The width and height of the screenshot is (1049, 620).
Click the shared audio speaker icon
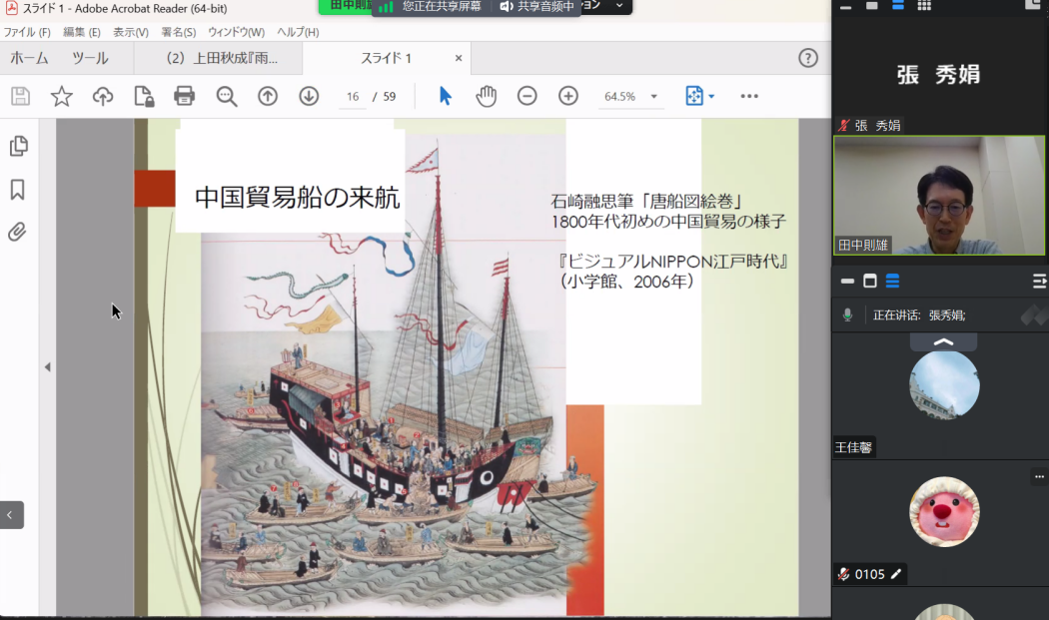[507, 7]
